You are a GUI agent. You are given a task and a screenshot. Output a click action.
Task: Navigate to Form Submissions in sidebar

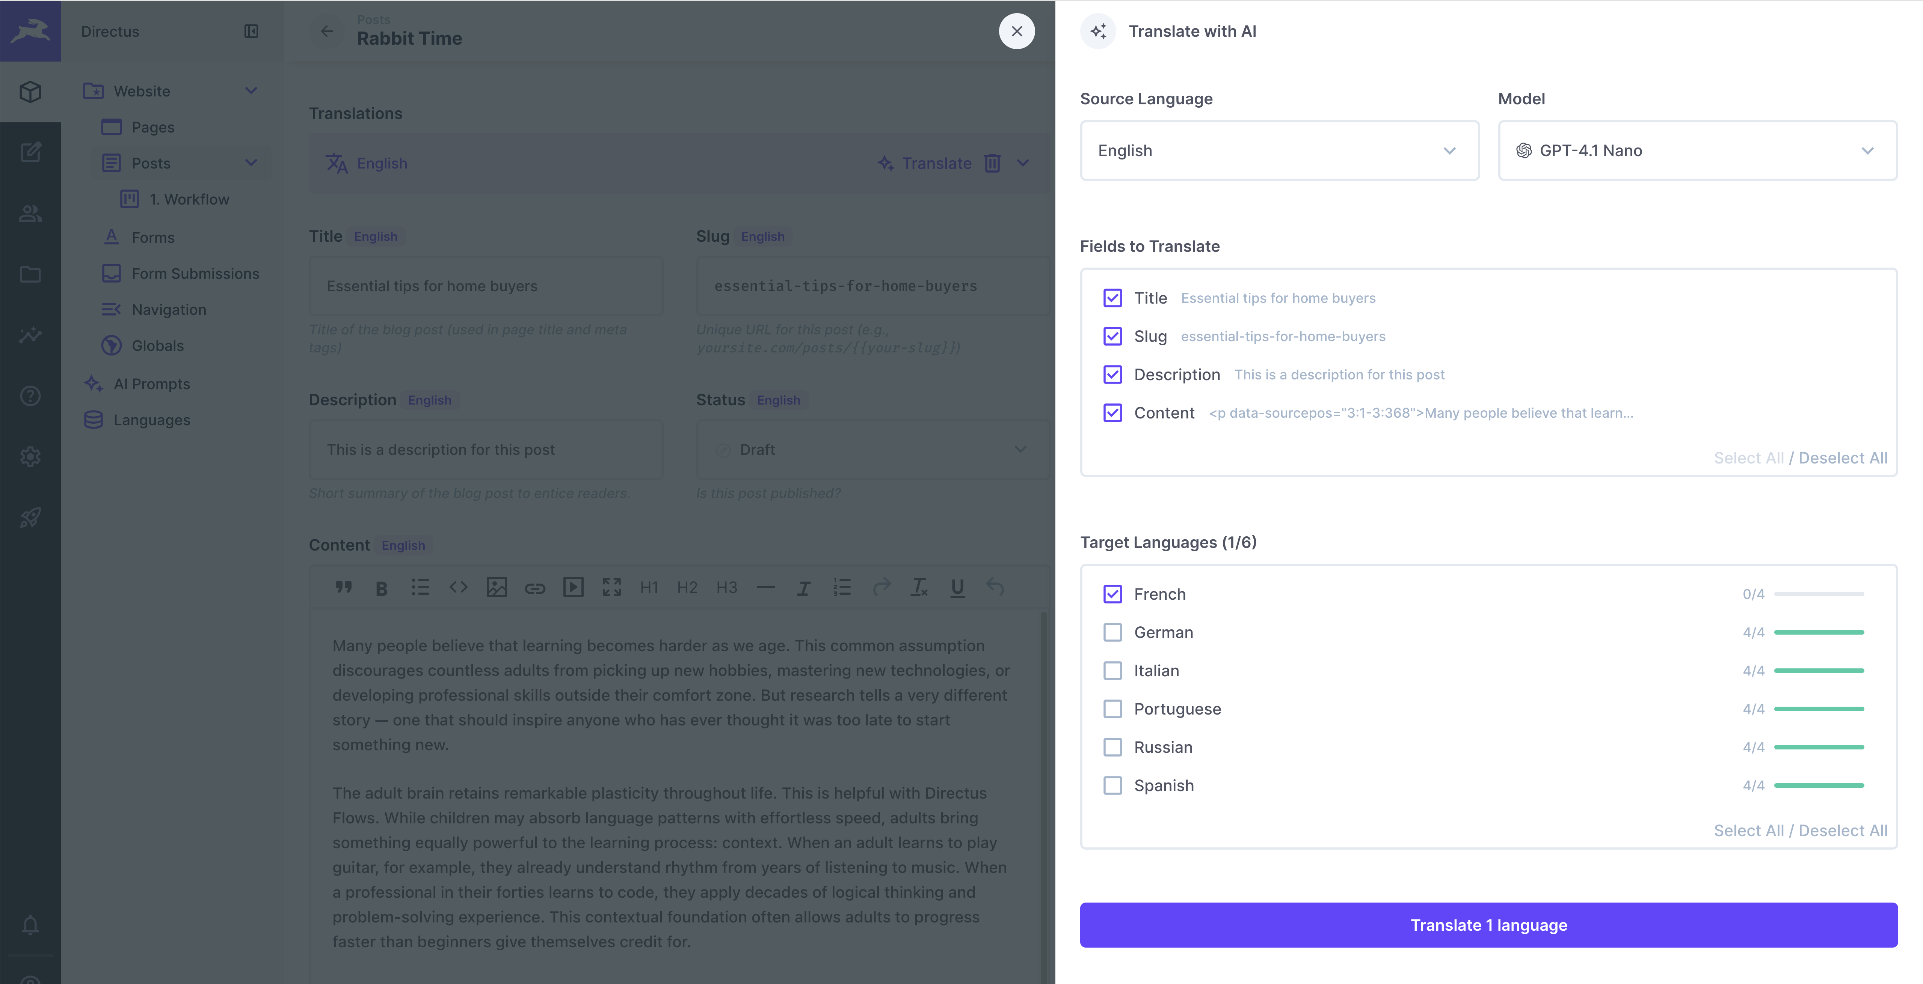[x=195, y=273]
